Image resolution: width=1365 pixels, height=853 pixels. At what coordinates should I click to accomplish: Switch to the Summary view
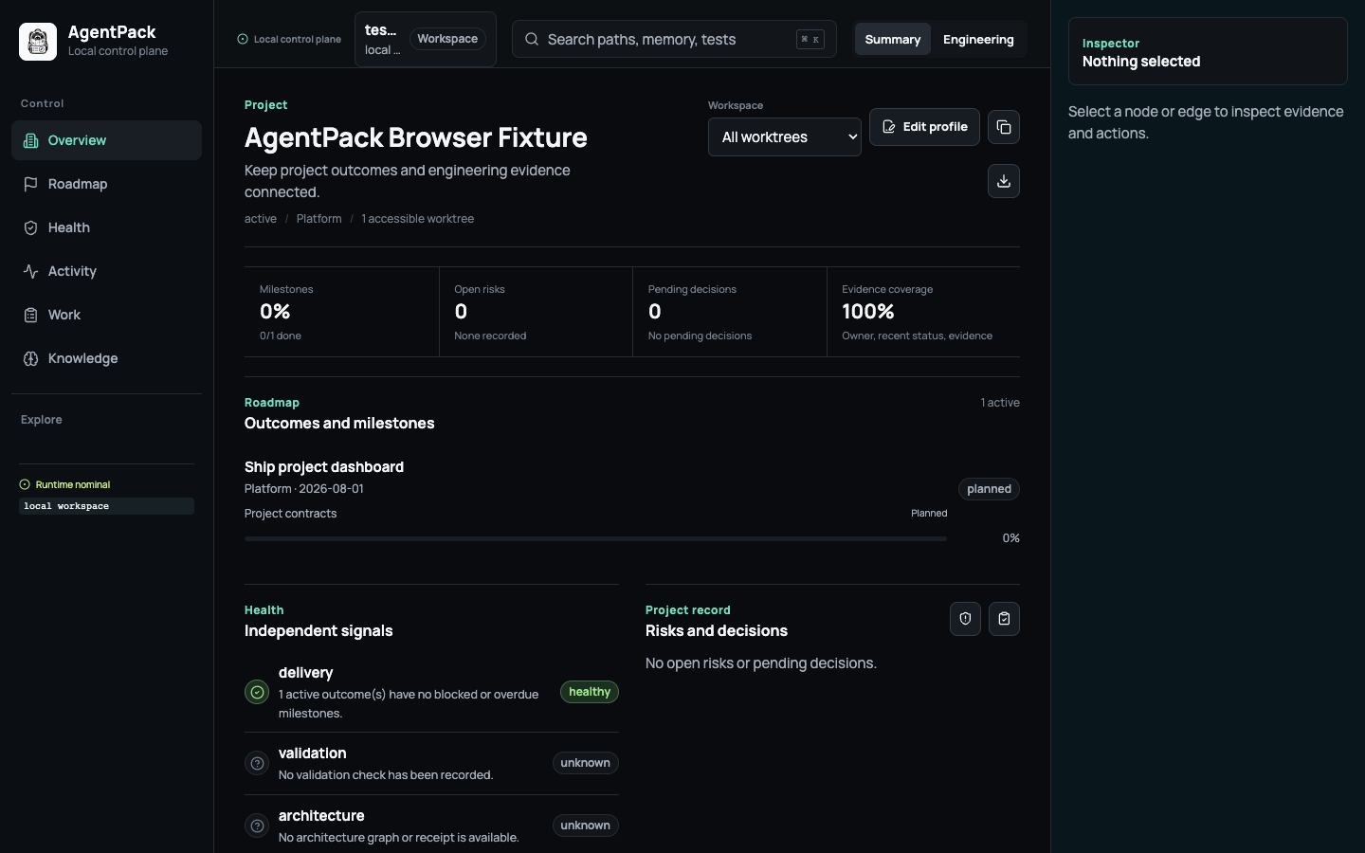pos(893,39)
